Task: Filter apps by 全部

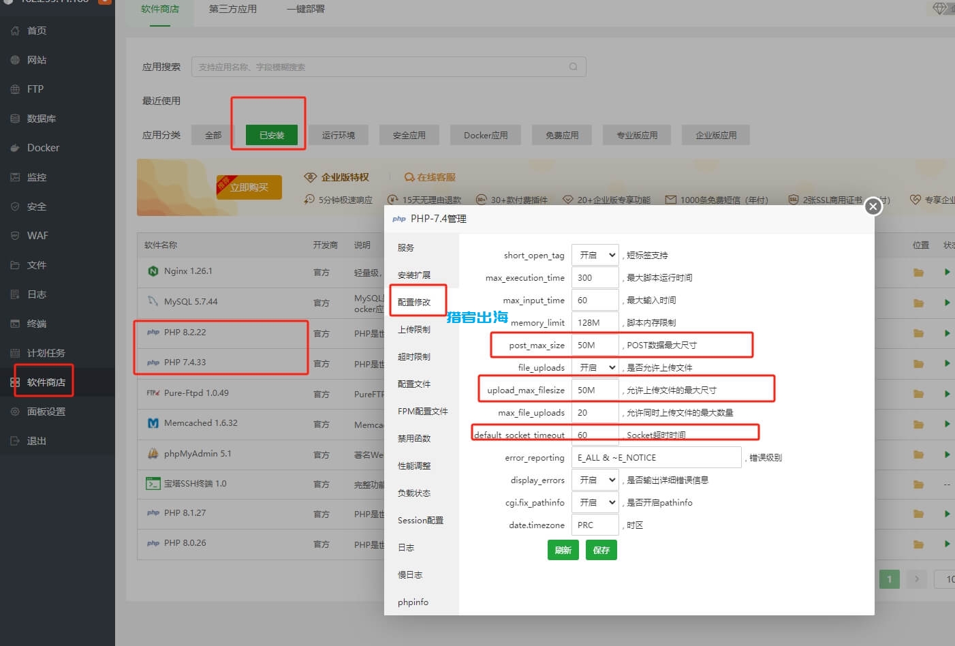Action: click(x=213, y=135)
